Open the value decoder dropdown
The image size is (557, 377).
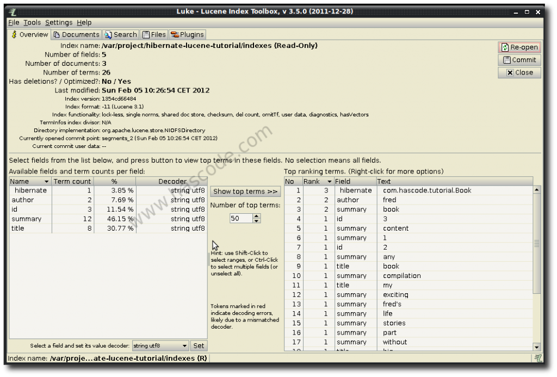pyautogui.click(x=184, y=345)
